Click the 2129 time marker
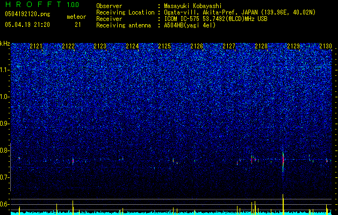The height and width of the screenshot is (215, 338). pos(293,46)
